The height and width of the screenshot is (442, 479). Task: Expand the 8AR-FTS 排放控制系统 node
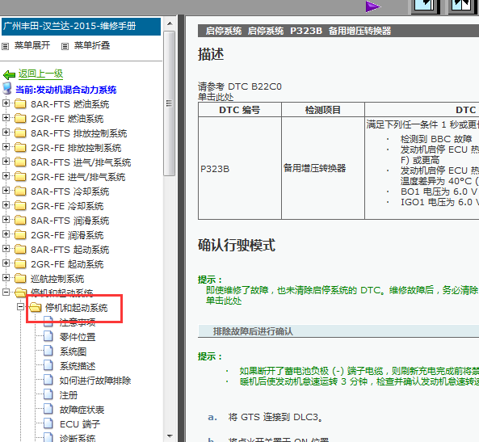coord(6,132)
